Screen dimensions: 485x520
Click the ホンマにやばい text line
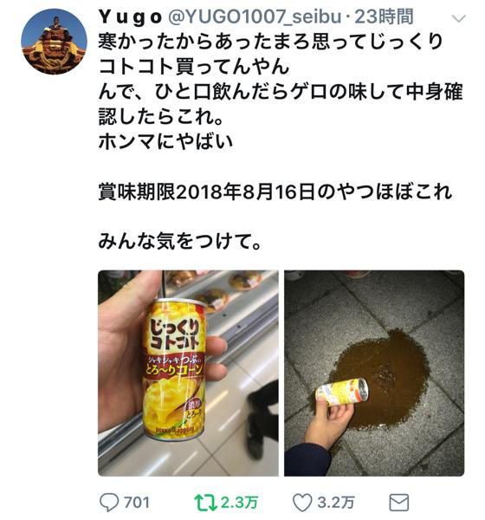tap(165, 141)
